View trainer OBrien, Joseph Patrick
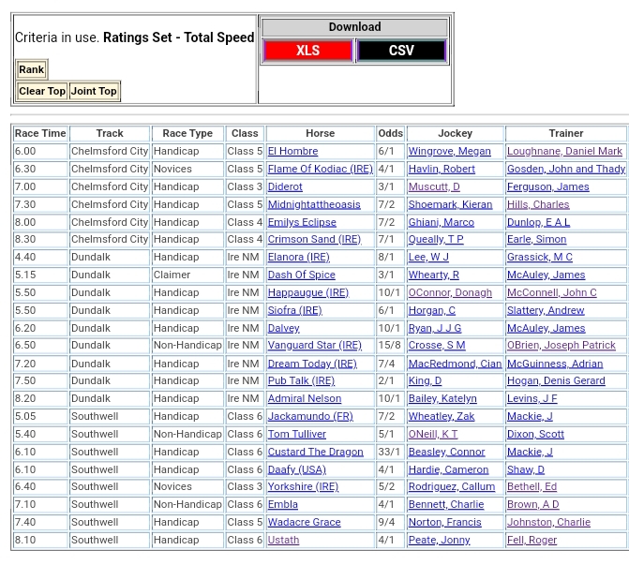629x565 pixels. pos(561,346)
